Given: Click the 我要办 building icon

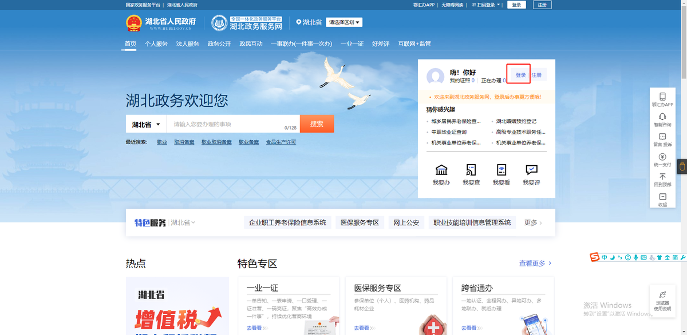Looking at the screenshot, I should [441, 170].
